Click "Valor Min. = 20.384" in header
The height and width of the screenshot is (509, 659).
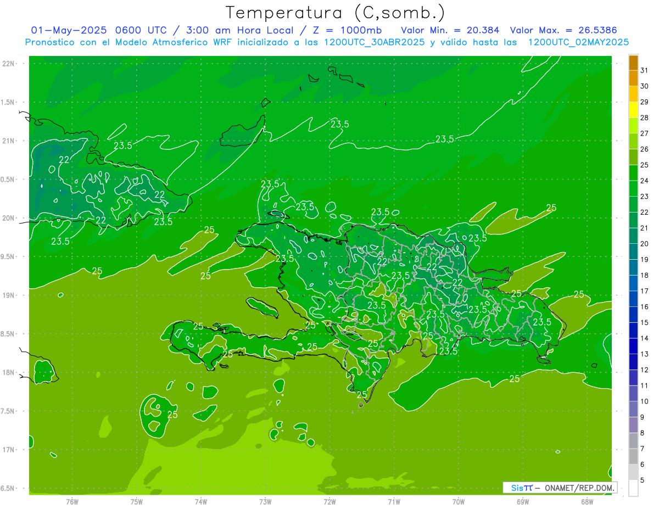[x=450, y=30]
